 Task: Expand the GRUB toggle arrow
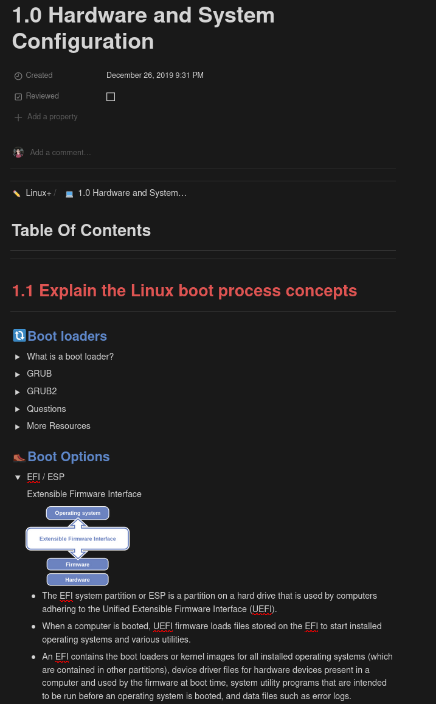click(18, 374)
